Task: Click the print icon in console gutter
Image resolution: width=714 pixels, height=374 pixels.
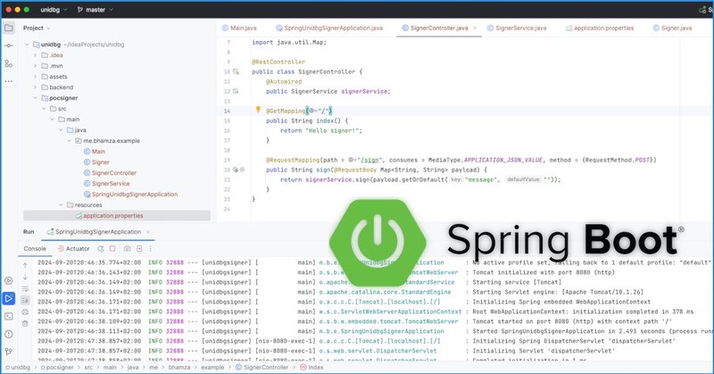Action: tap(25, 312)
